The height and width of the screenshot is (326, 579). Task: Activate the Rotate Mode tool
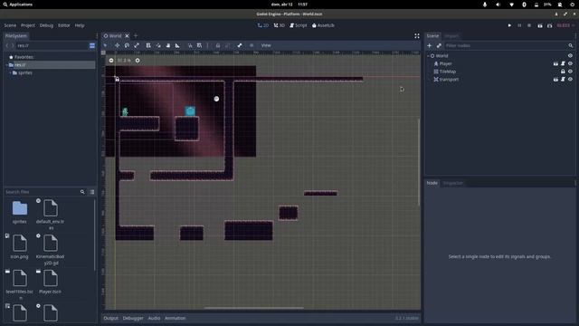pyautogui.click(x=127, y=45)
